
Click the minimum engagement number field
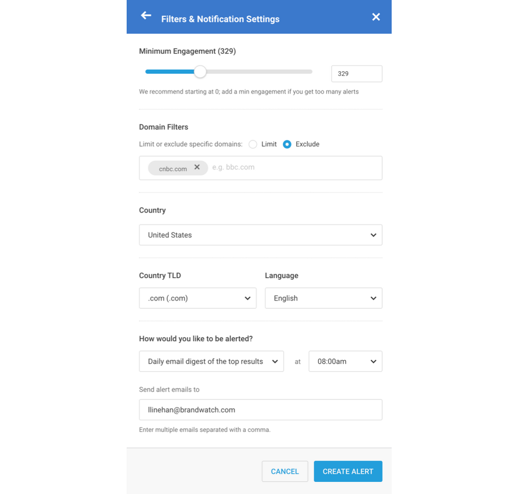356,74
